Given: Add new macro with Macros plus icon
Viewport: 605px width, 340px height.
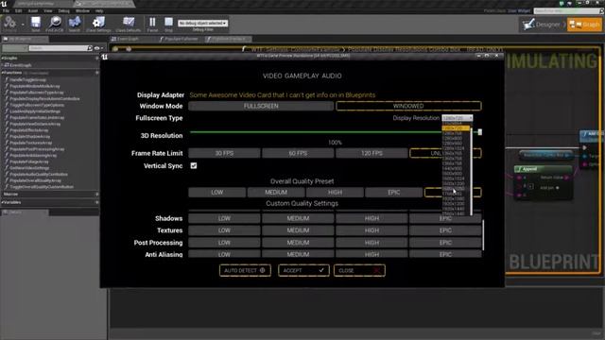Looking at the screenshot, I should pos(96,194).
